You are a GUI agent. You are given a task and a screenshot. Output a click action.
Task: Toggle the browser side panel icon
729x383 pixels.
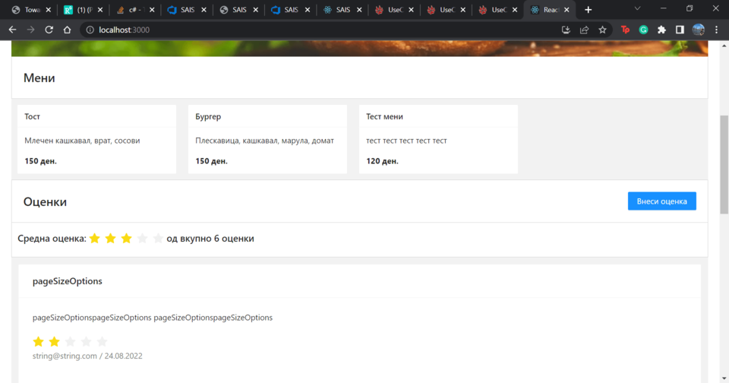pos(680,30)
